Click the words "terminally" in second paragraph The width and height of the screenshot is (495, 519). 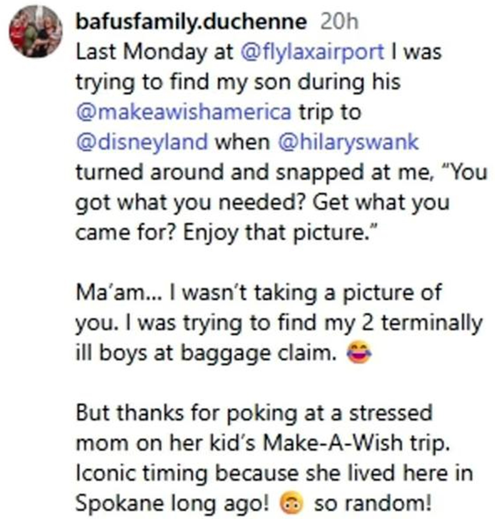point(432,323)
